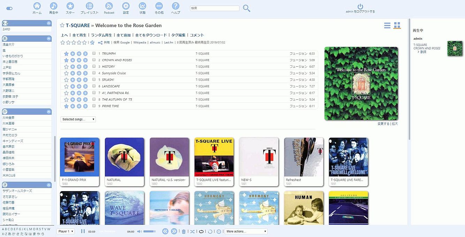Viewport: 465px width, 237px height.
Task: Toggle repeat in the player
Action: (201, 231)
